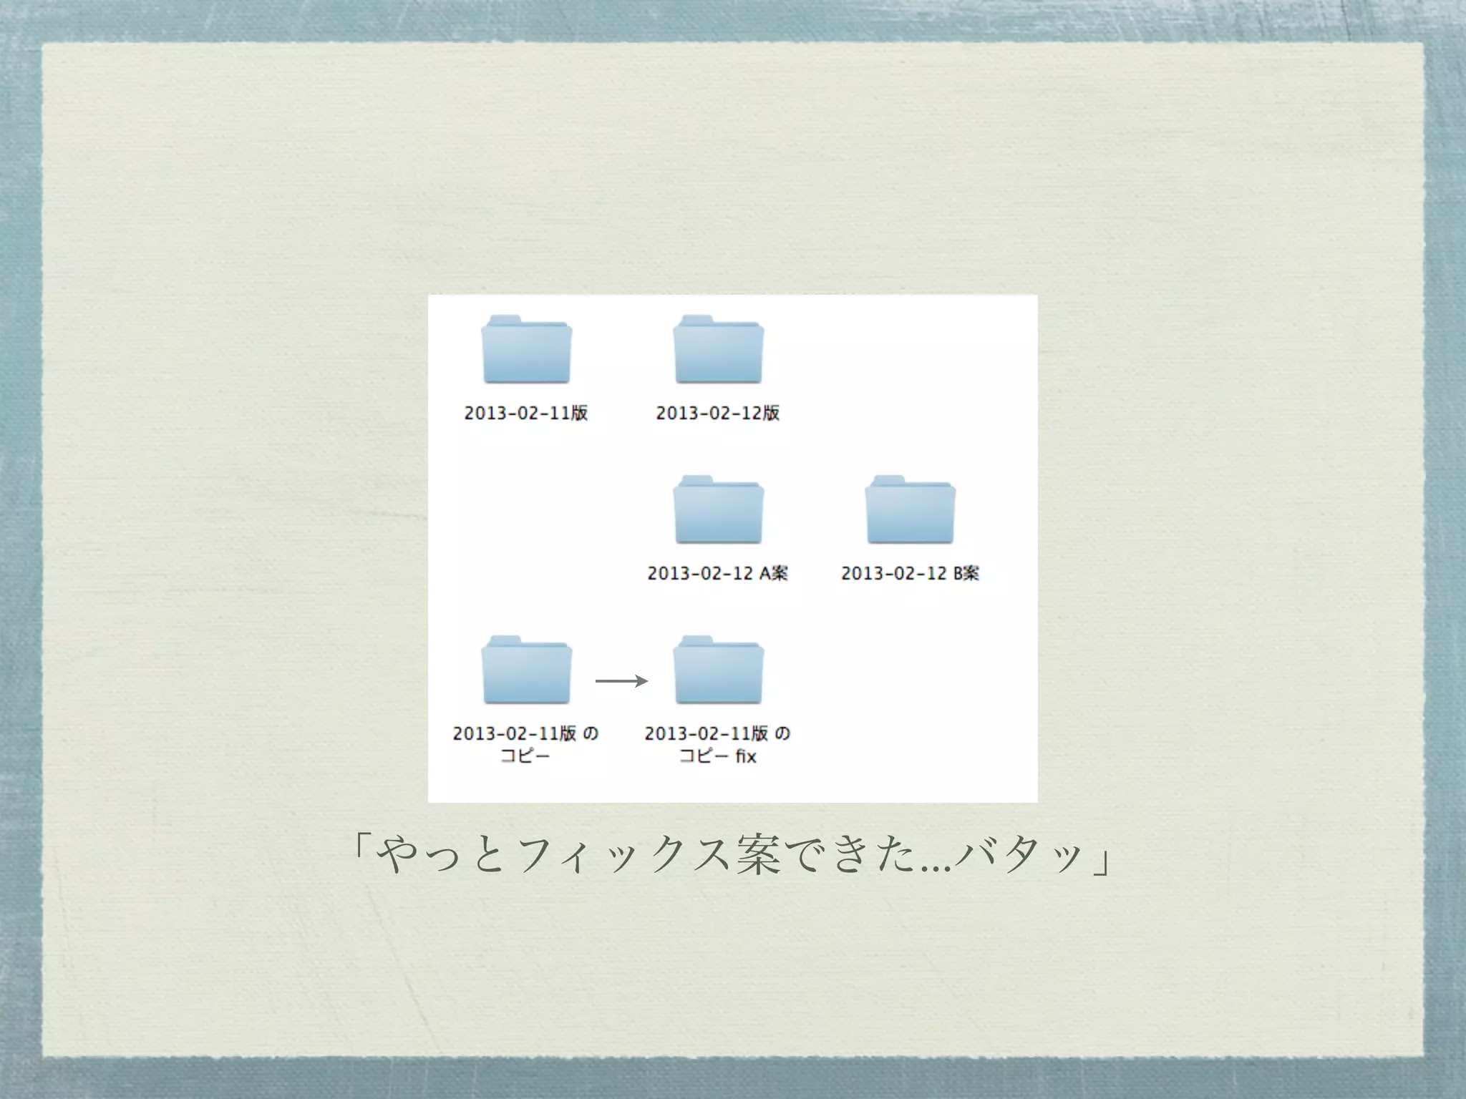Click the folder name "2013-02-11版"
This screenshot has width=1466, height=1099.
point(526,413)
